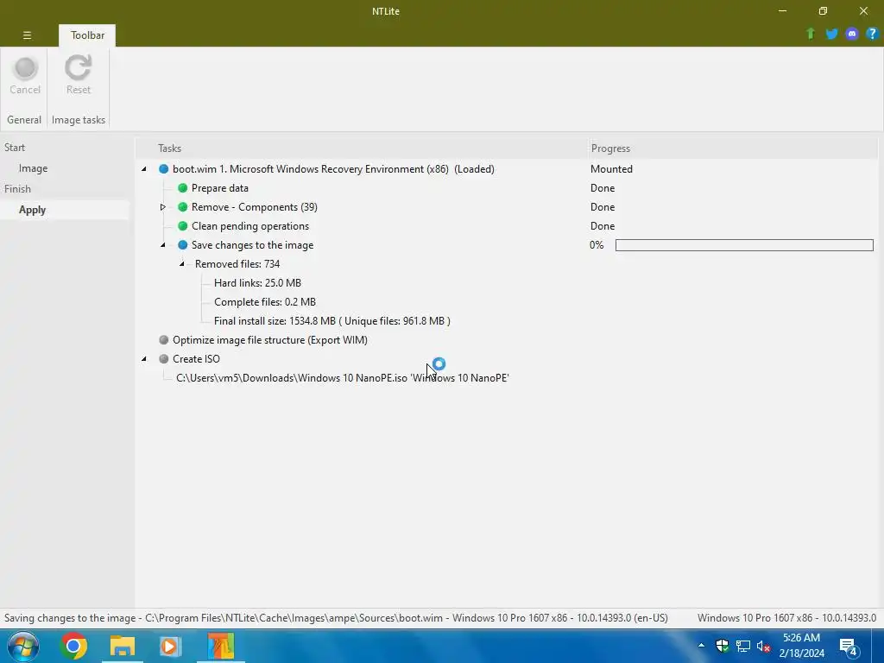Open the media player taskbar icon
Viewport: 884px width, 663px height.
[x=170, y=646]
